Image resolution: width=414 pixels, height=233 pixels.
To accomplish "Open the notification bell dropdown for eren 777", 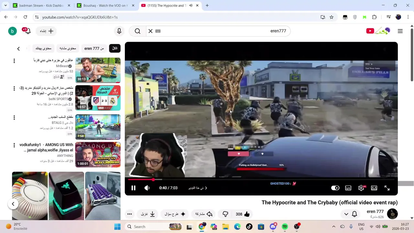I will [x=351, y=214].
